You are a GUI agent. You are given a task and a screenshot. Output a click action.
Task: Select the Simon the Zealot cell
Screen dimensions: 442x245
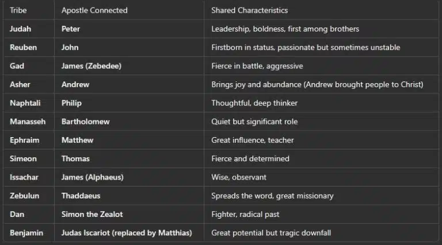(92, 214)
